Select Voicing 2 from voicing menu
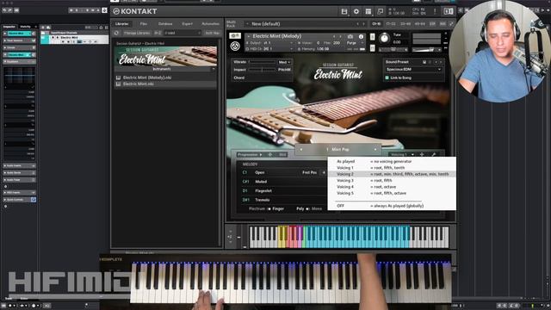The height and width of the screenshot is (310, 551). click(x=392, y=174)
